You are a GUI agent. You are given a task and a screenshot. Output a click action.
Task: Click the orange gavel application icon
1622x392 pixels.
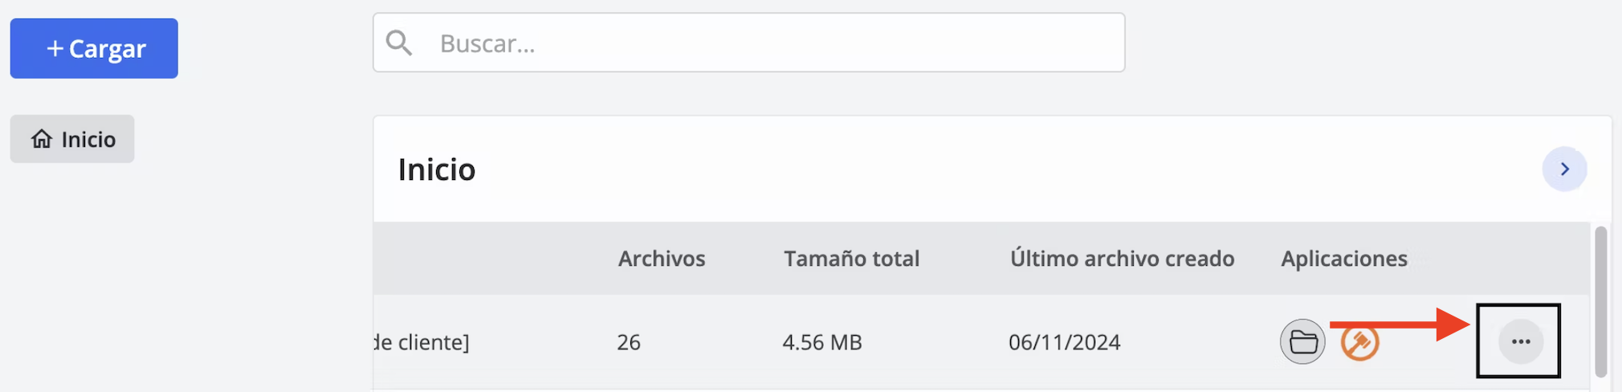coord(1359,343)
